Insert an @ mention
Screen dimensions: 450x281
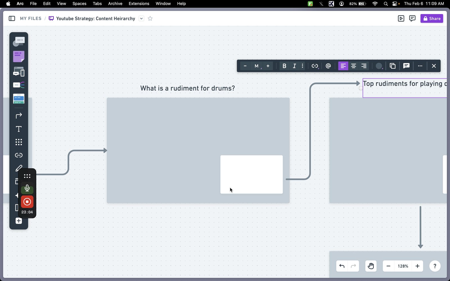328,66
